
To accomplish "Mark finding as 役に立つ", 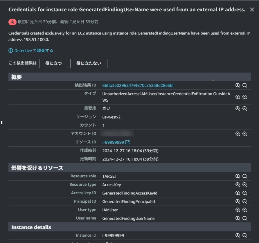I will coord(53,63).
